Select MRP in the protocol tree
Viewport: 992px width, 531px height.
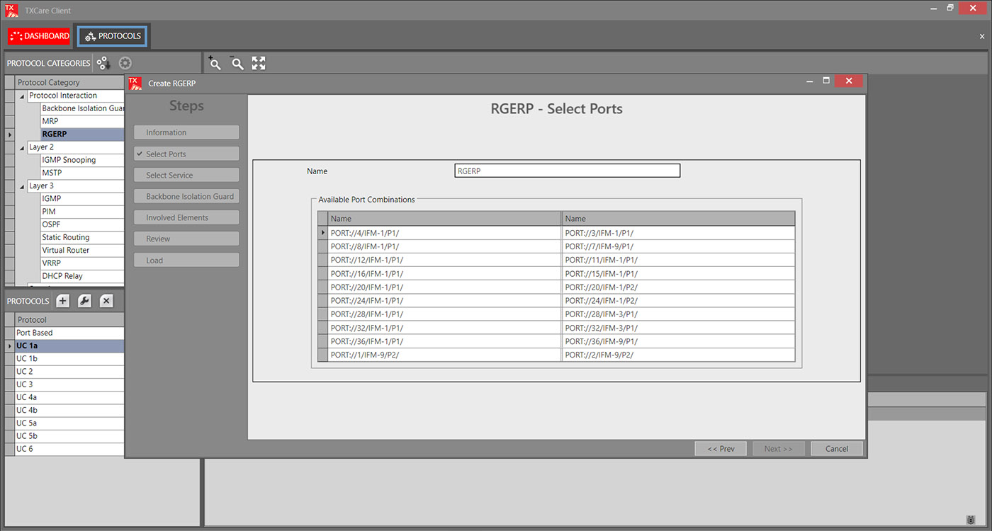(x=83, y=121)
